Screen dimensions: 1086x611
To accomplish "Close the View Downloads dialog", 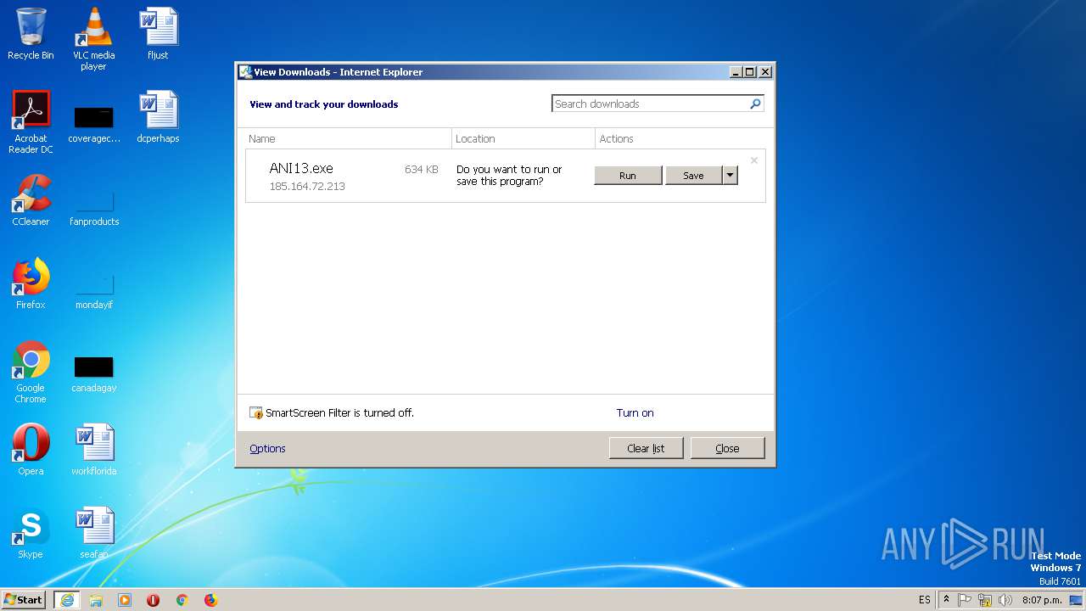I will (727, 448).
